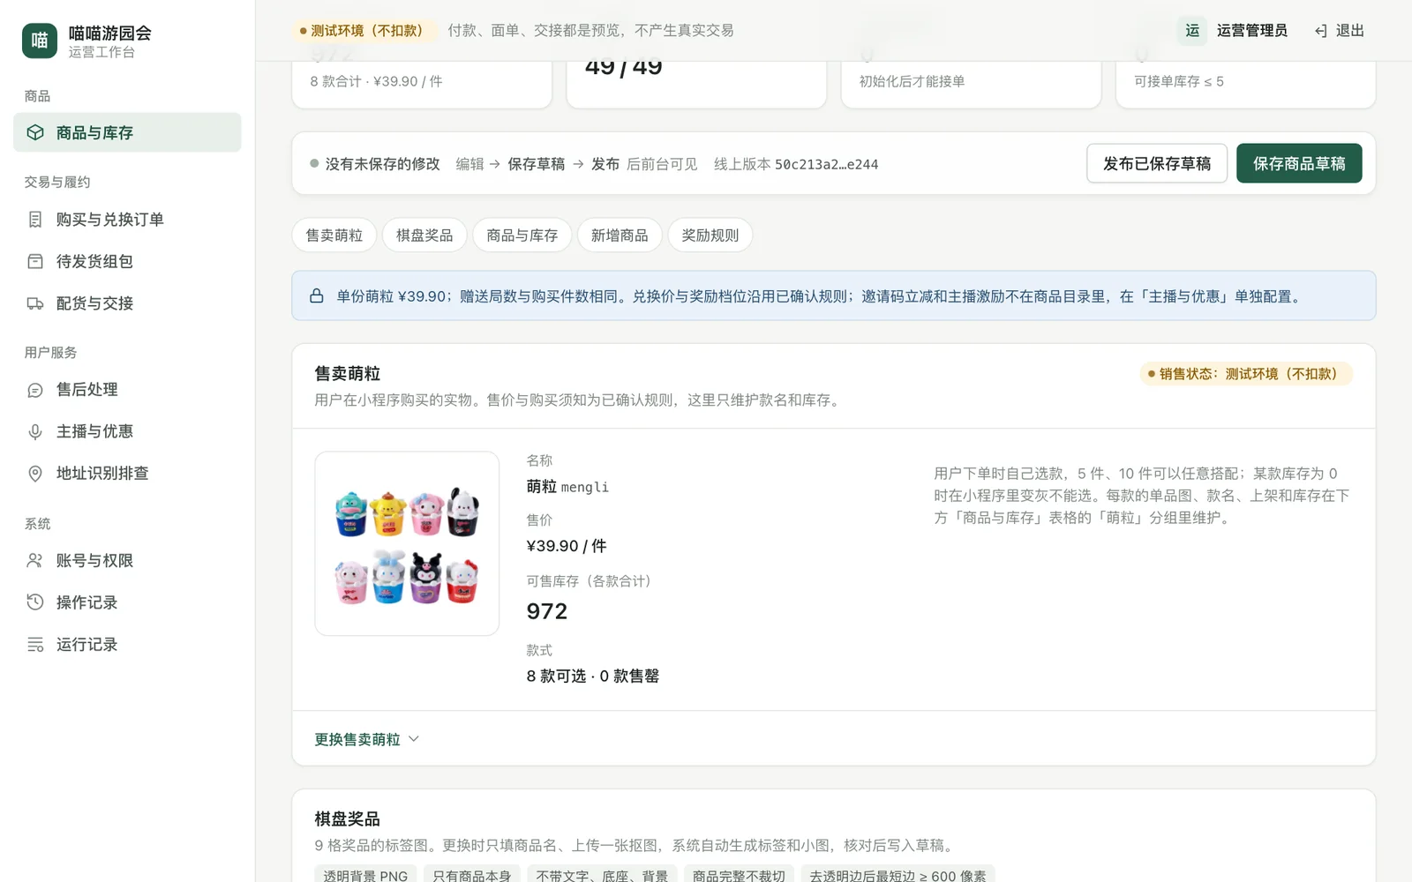Image resolution: width=1412 pixels, height=882 pixels.
Task: Click the 运行记录 list icon
Action: click(x=35, y=645)
